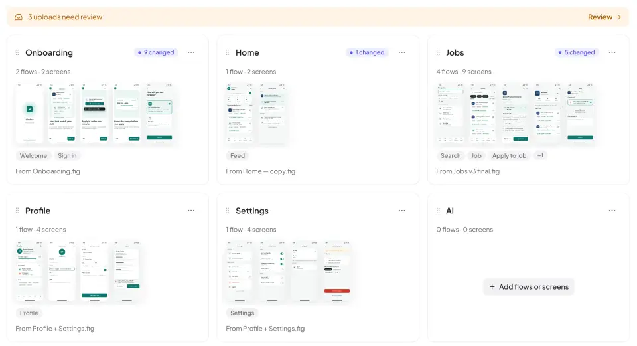The image size is (637, 346).
Task: Select the Settings flow tag
Action: click(242, 313)
